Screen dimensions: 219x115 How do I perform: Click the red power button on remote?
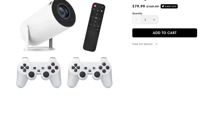95,6
